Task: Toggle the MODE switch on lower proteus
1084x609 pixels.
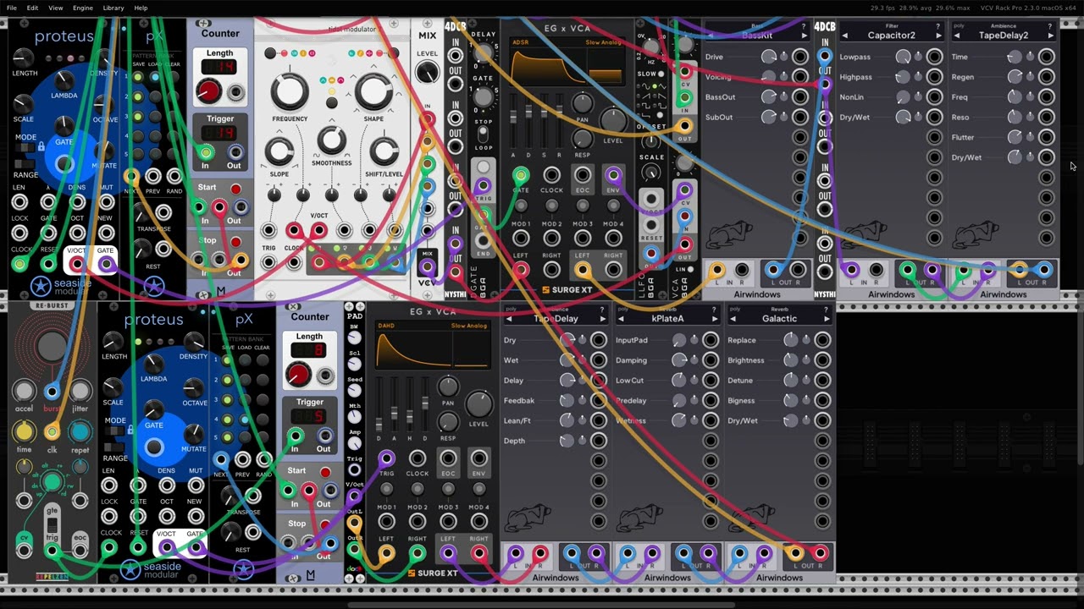Action: pos(116,431)
